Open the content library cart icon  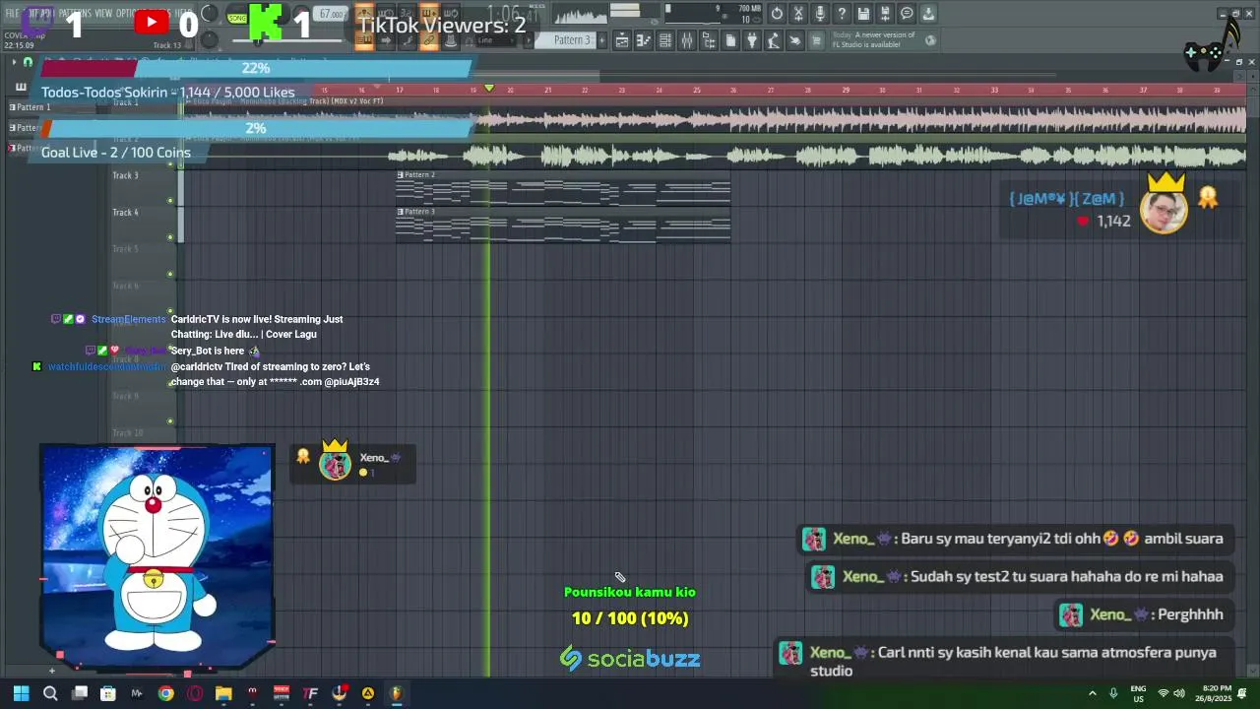(816, 40)
